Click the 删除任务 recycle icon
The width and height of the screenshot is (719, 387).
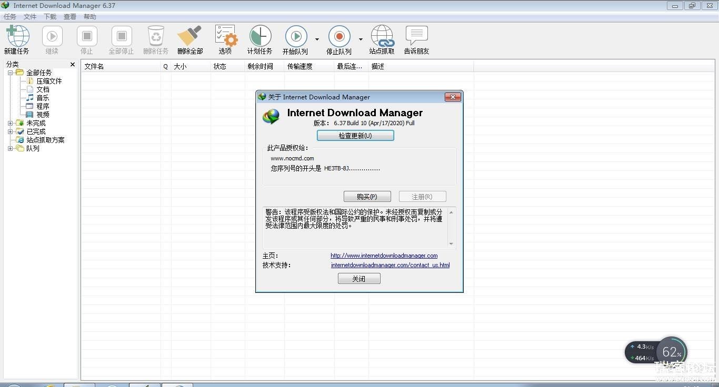(x=156, y=36)
